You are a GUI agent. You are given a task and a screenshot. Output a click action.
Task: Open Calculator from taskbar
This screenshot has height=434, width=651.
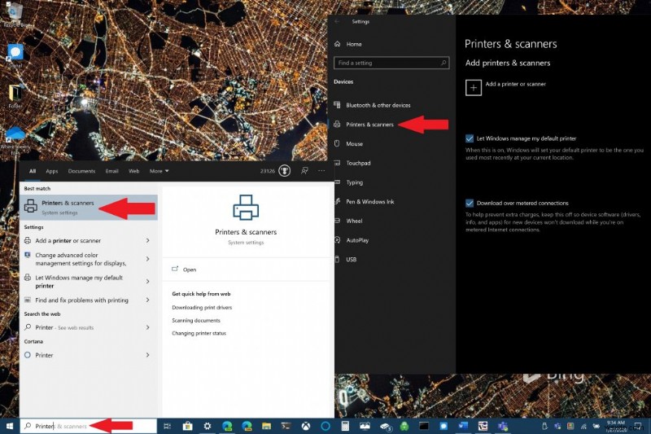[x=345, y=426]
